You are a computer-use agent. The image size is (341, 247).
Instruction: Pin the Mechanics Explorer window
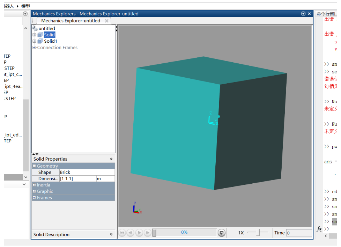click(303, 14)
